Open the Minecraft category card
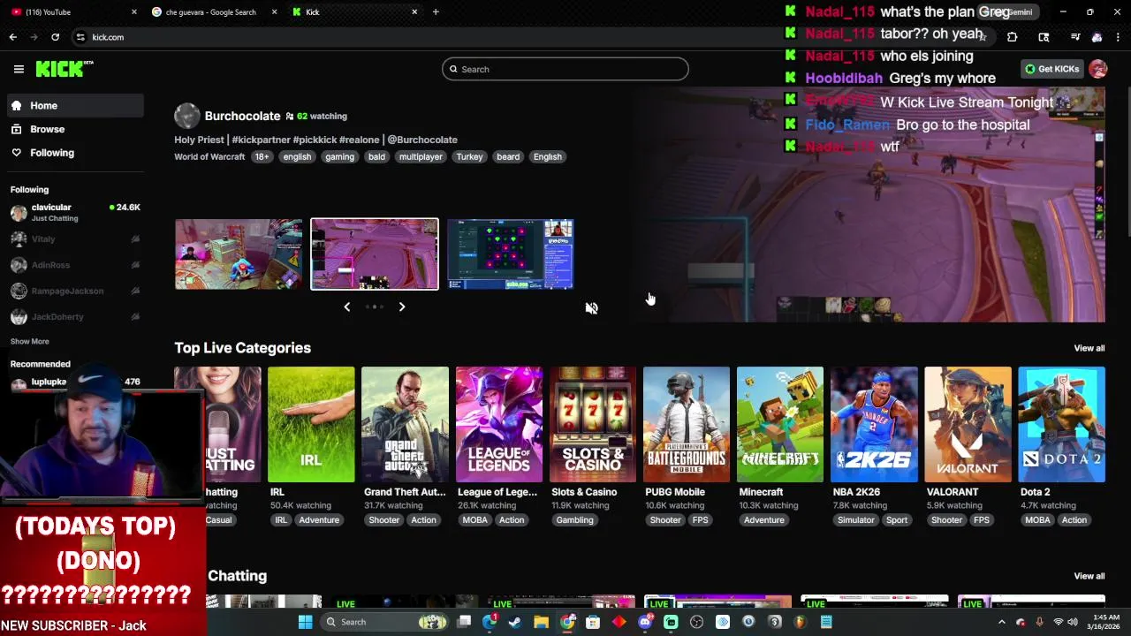1131x636 pixels. pyautogui.click(x=780, y=425)
